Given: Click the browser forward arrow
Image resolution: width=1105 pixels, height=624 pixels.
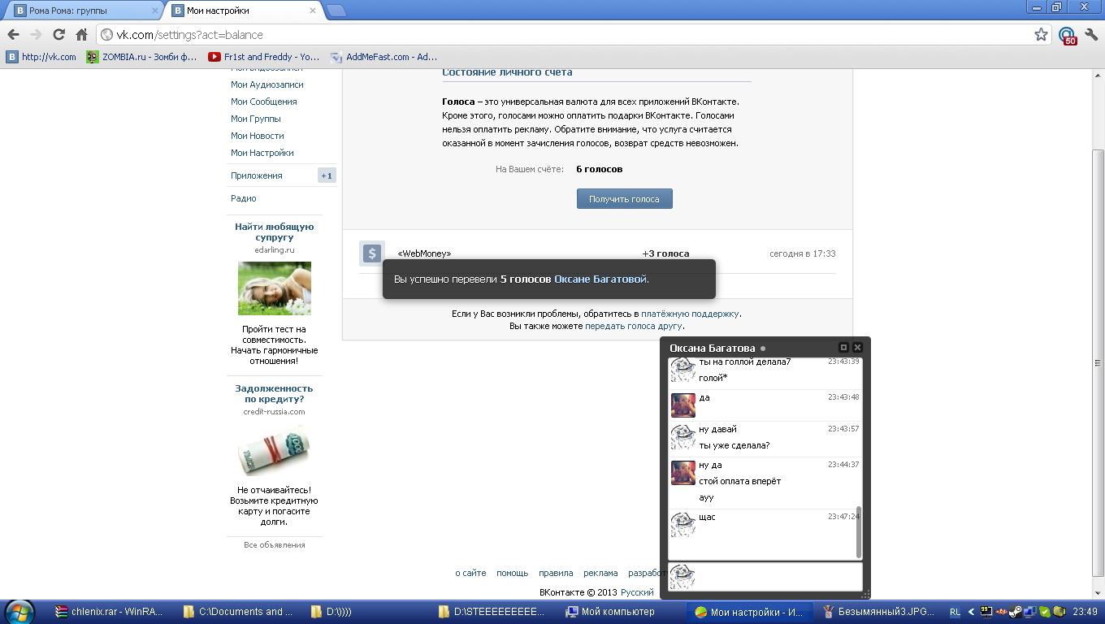Looking at the screenshot, I should [x=36, y=34].
